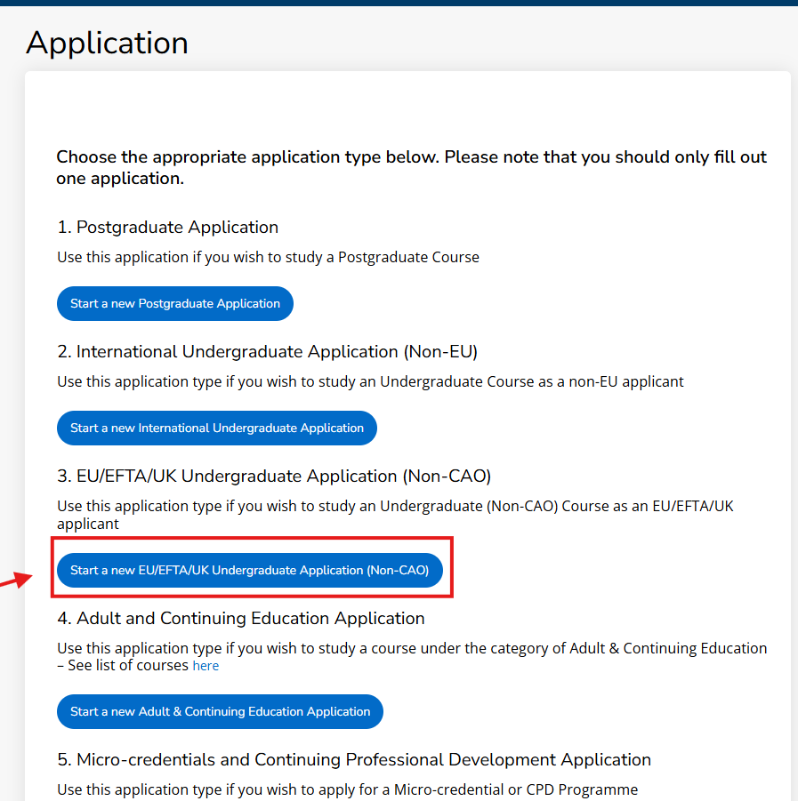This screenshot has width=798, height=801.
Task: Start a new International Undergraduate Application
Action: pyautogui.click(x=216, y=428)
